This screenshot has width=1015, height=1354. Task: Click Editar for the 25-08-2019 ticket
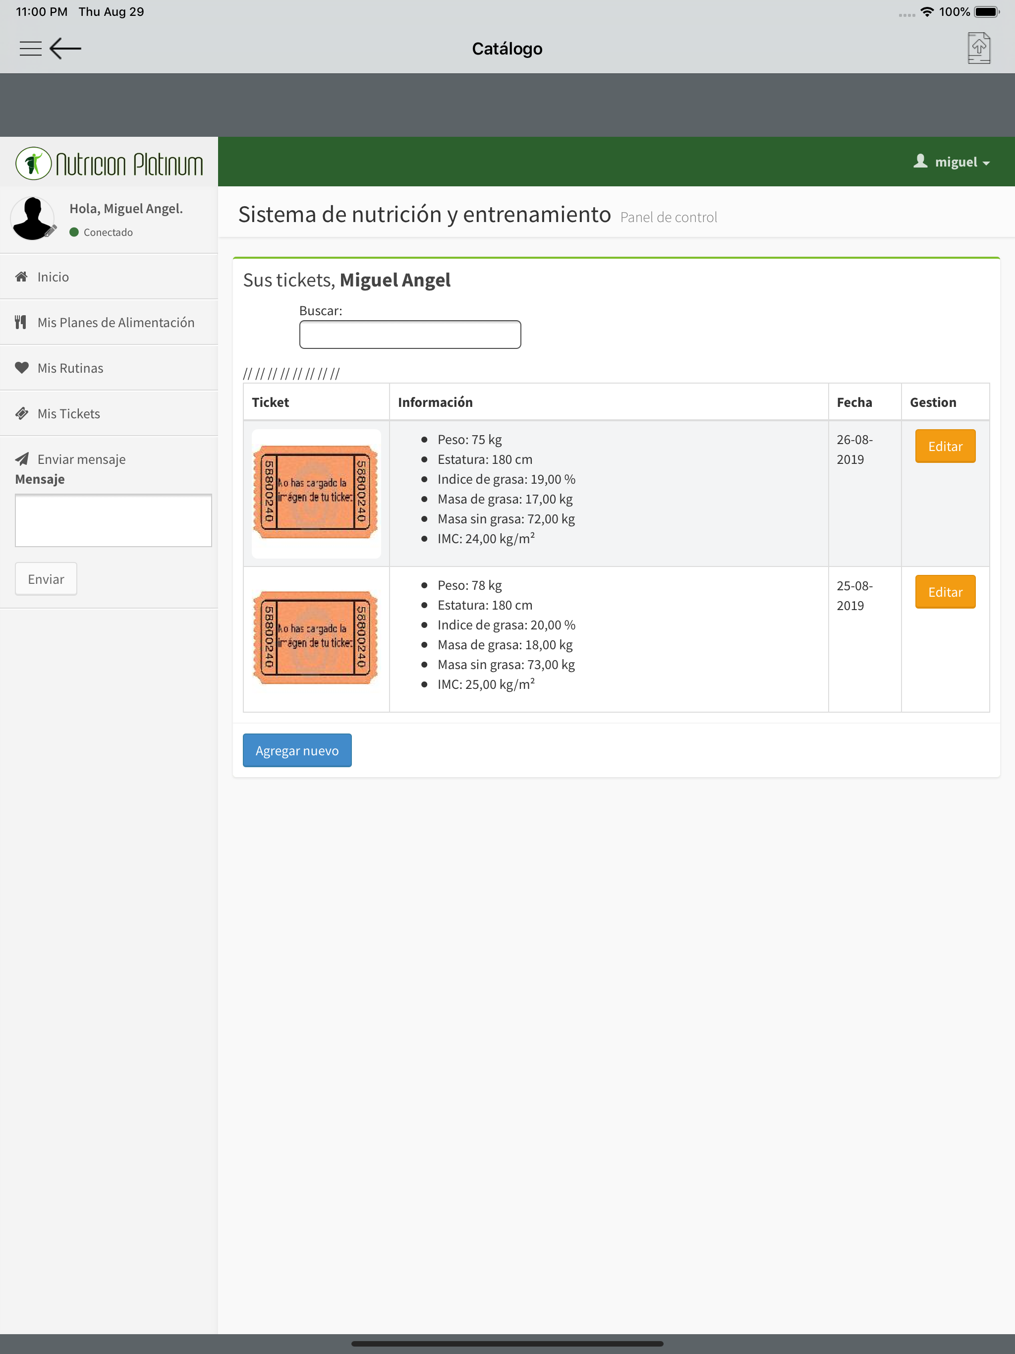(x=945, y=592)
